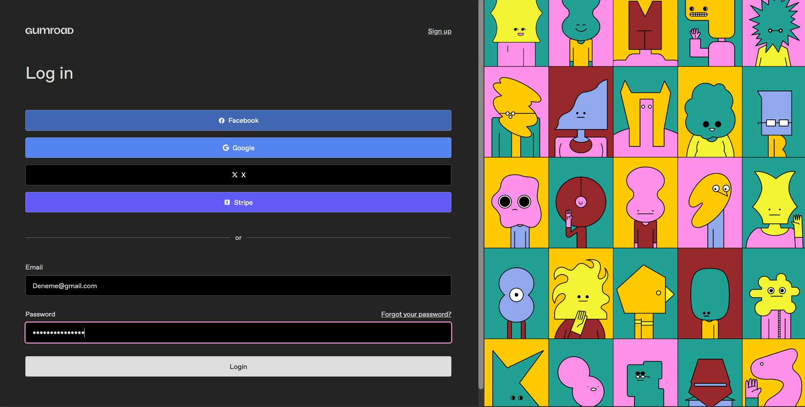Log in with the Stripe button

click(x=238, y=202)
